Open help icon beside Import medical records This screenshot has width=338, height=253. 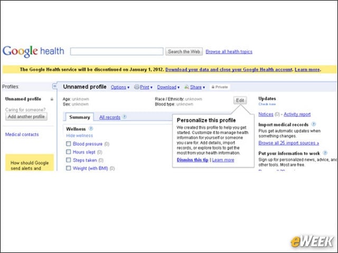[314, 124]
